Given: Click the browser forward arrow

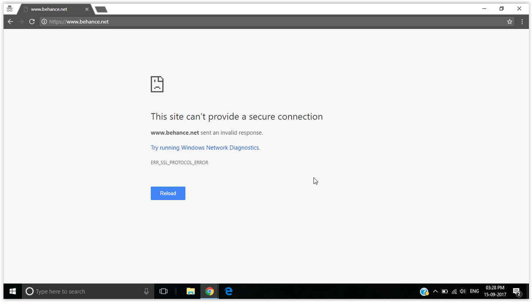Looking at the screenshot, I should point(21,21).
